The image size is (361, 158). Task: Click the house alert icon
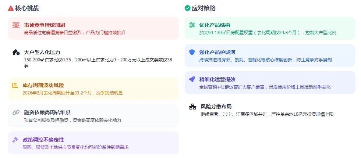(16, 52)
